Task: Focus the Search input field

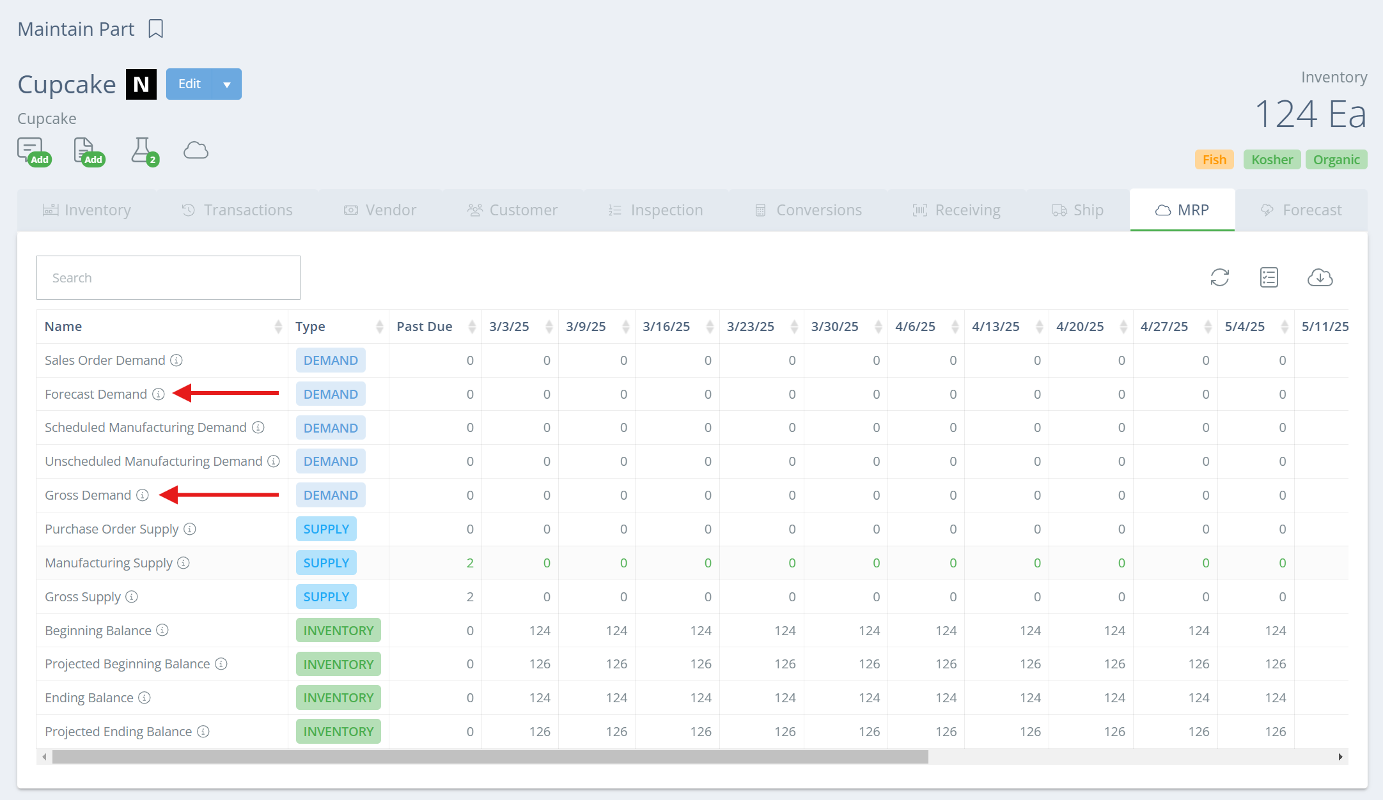Action: (x=168, y=278)
